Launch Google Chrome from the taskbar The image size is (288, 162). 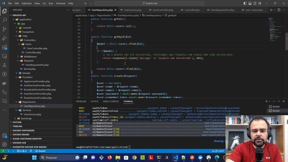[x=134, y=157]
